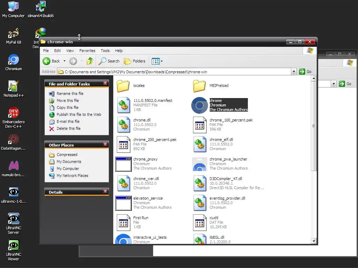Select eventlog_provider.dll file

click(x=219, y=203)
